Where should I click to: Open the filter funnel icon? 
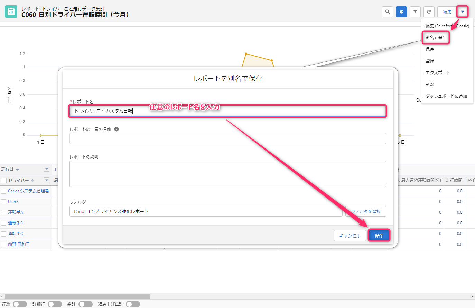(x=415, y=12)
